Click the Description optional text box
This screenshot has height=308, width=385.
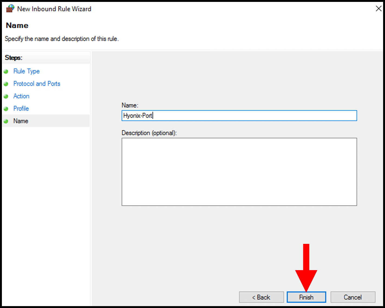coord(239,172)
